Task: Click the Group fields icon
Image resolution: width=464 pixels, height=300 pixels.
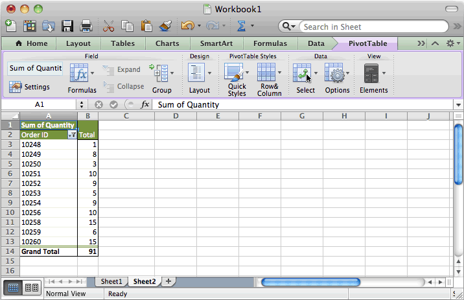Action: coord(159,73)
